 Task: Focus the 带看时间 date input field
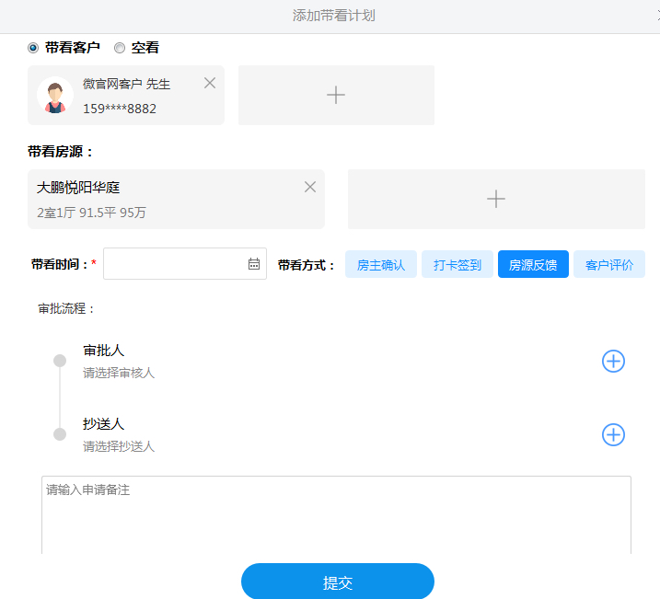(185, 264)
